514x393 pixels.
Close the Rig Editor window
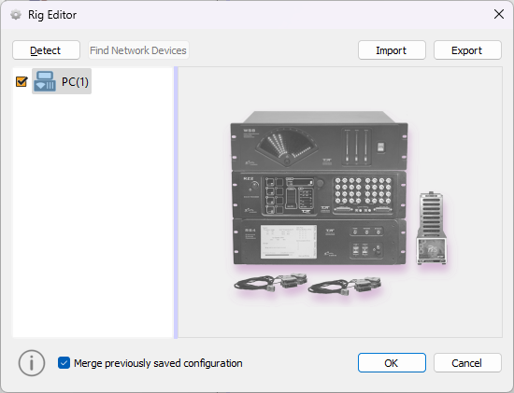tap(499, 14)
